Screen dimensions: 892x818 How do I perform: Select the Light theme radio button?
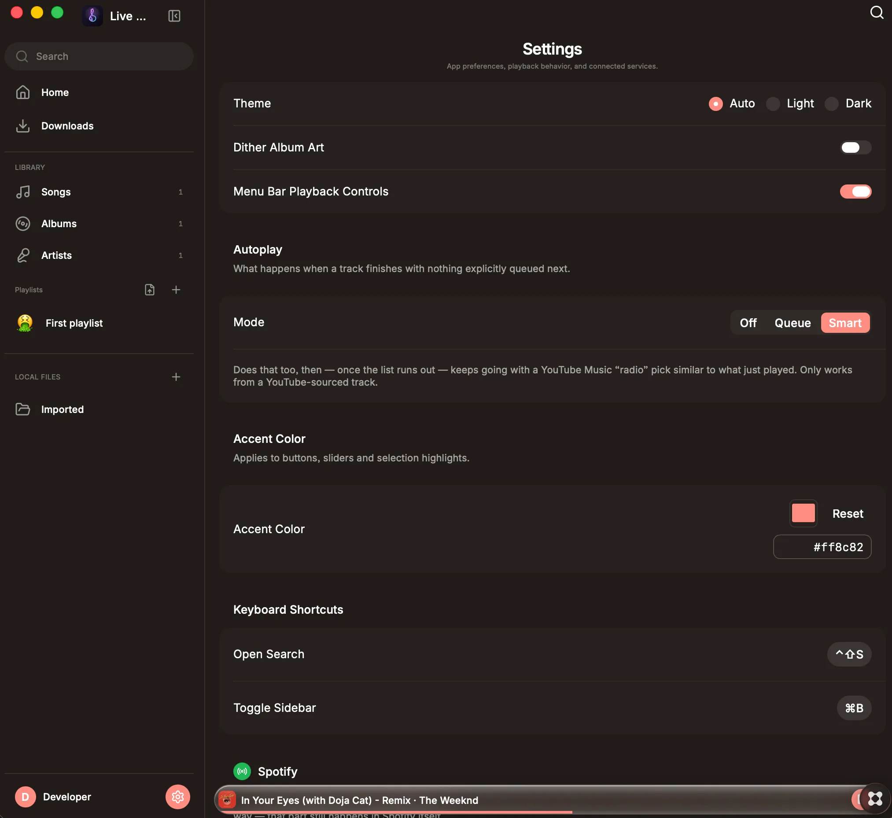click(773, 103)
